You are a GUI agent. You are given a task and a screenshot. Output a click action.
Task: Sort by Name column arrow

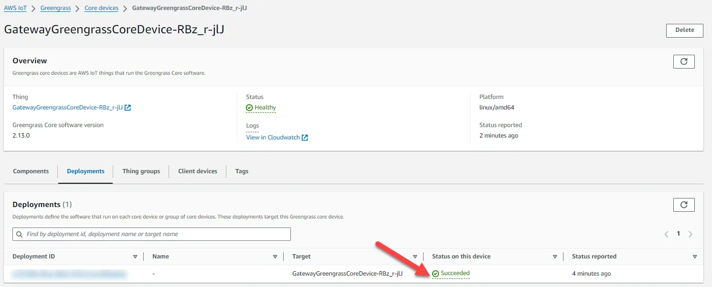point(275,257)
